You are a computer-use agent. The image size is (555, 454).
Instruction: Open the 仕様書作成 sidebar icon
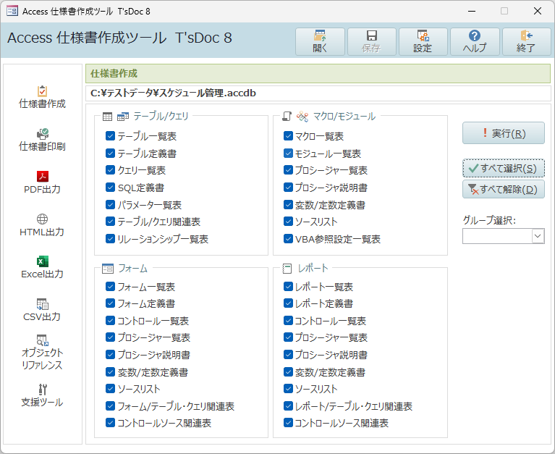coord(42,91)
